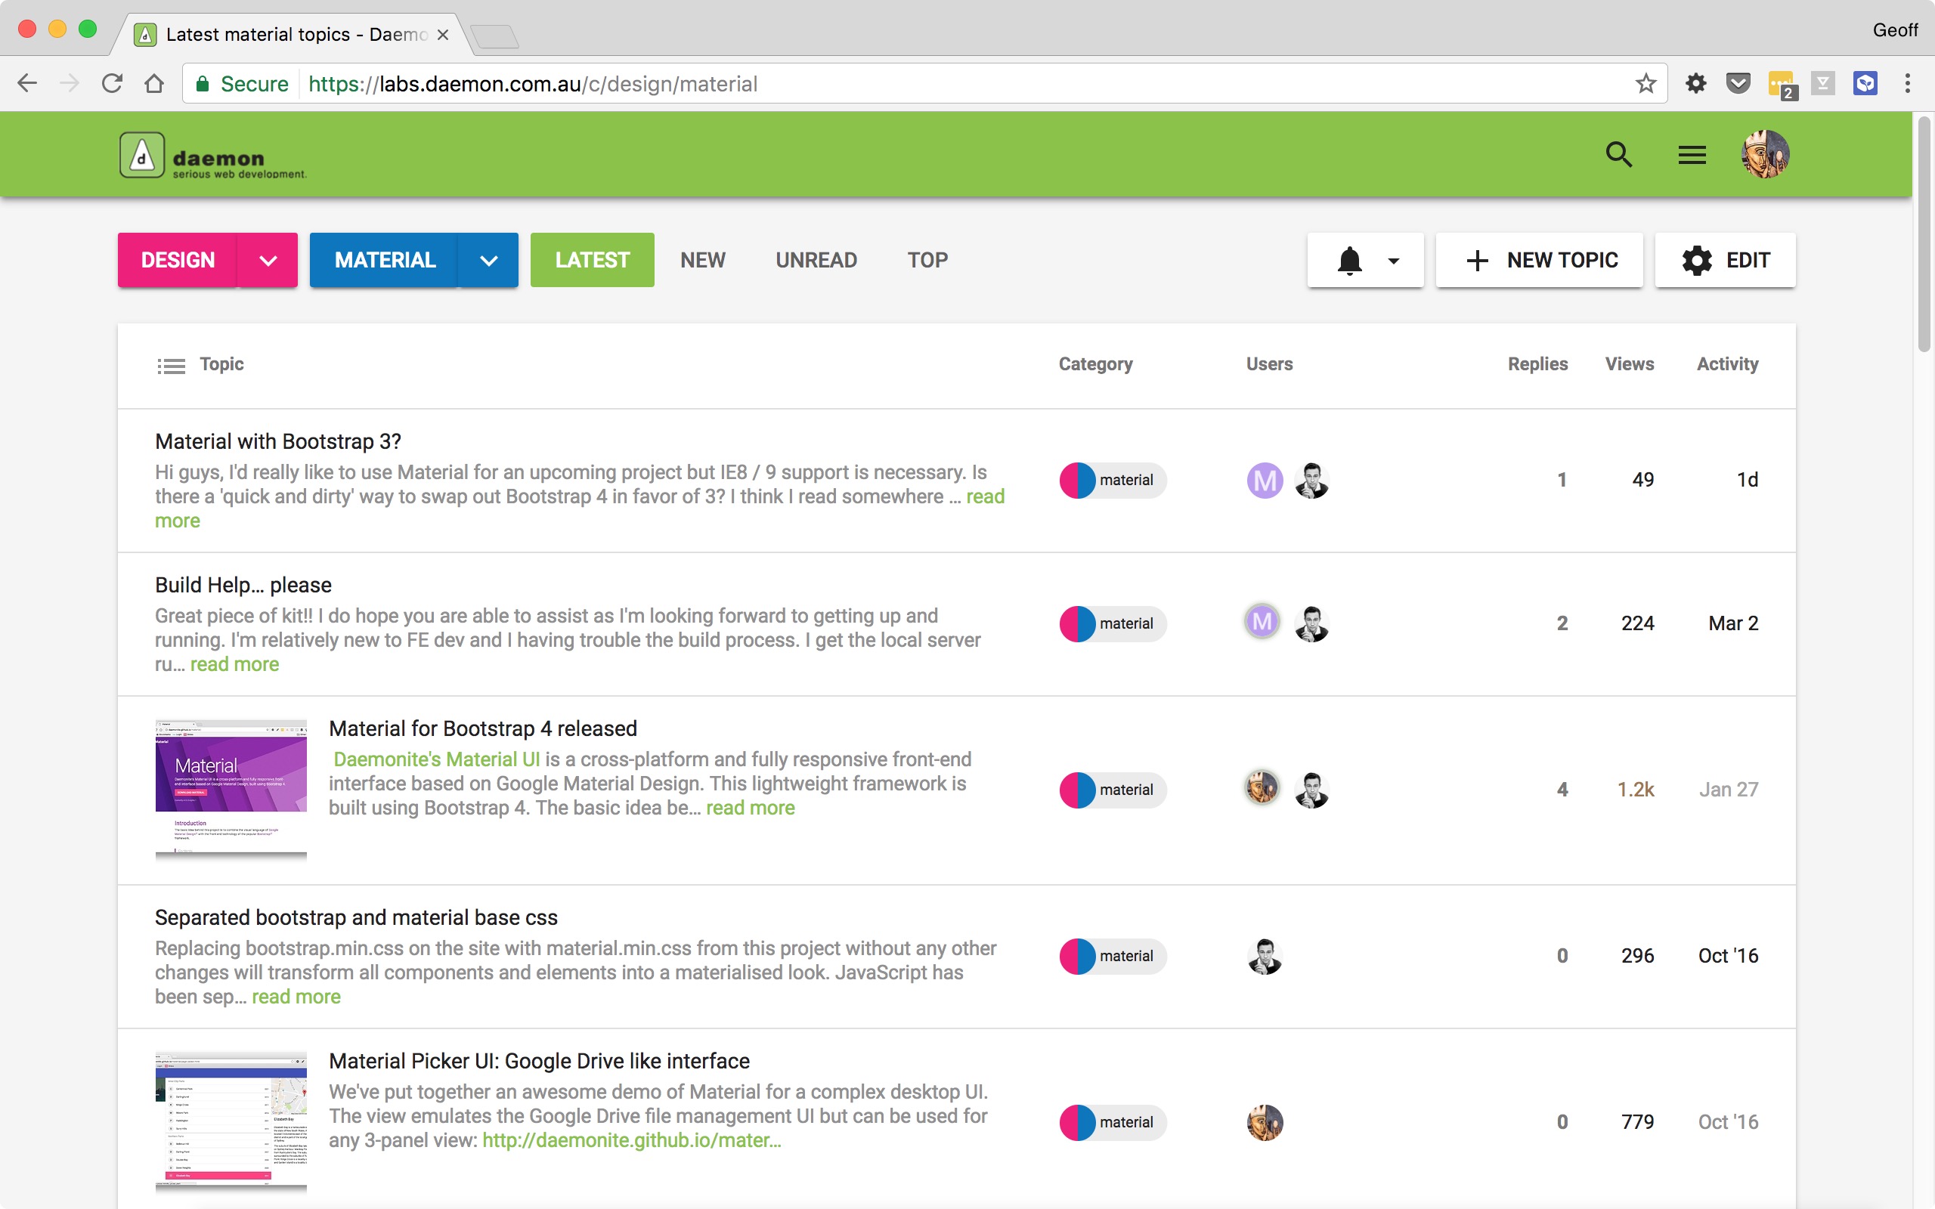
Task: Click the Edit category button
Action: click(x=1725, y=261)
